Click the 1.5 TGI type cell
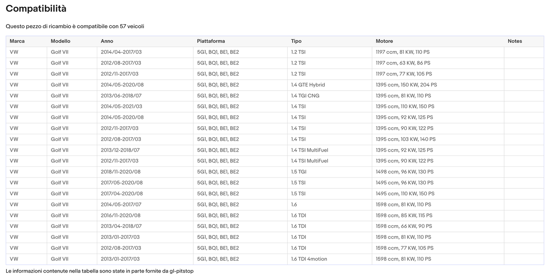Screen dimensions: 549x279 click(299, 172)
